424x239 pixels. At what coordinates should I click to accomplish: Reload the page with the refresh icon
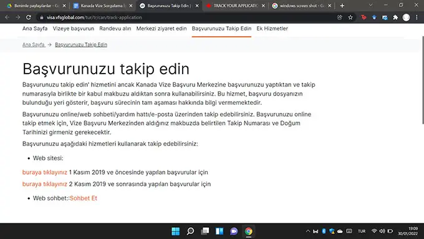(x=29, y=17)
